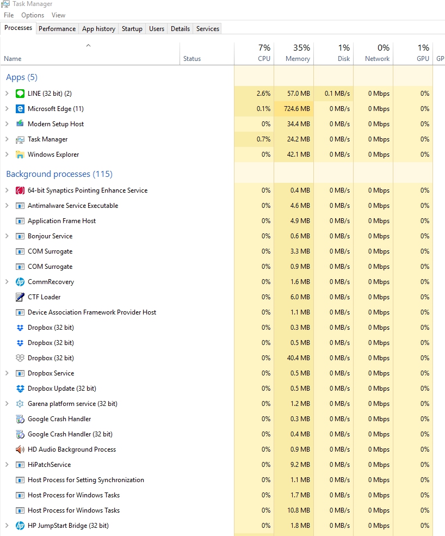Expand Bonjour Service
The width and height of the screenshot is (445, 536).
(7, 236)
